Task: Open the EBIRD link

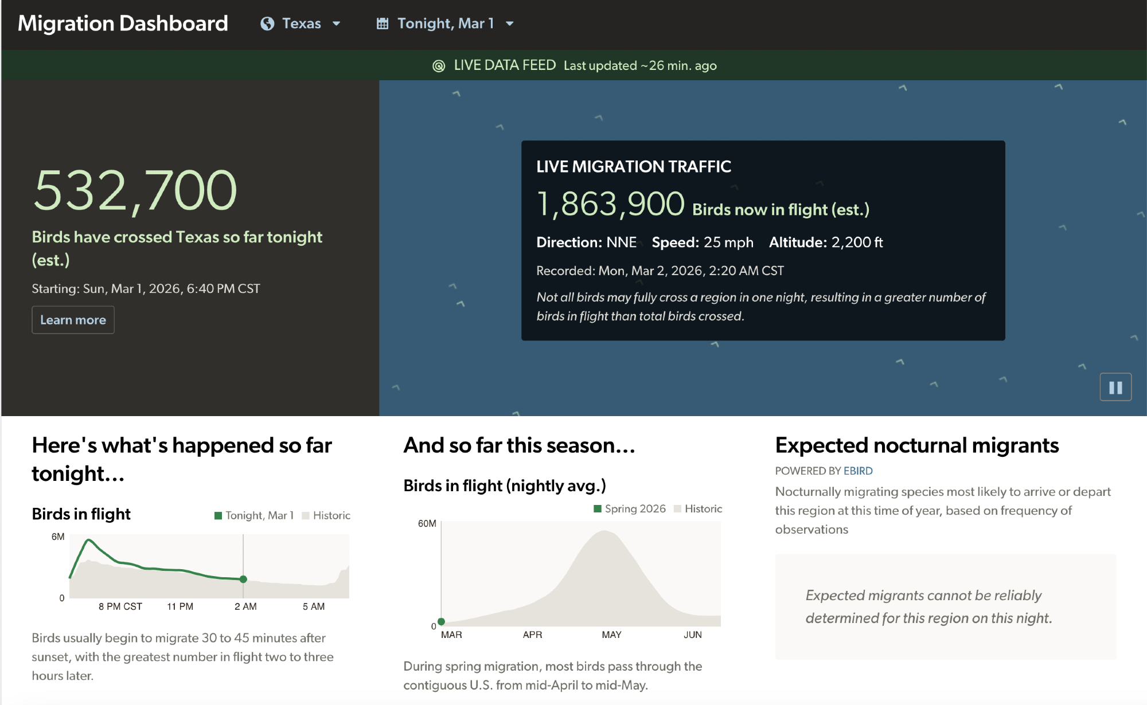Action: click(858, 471)
